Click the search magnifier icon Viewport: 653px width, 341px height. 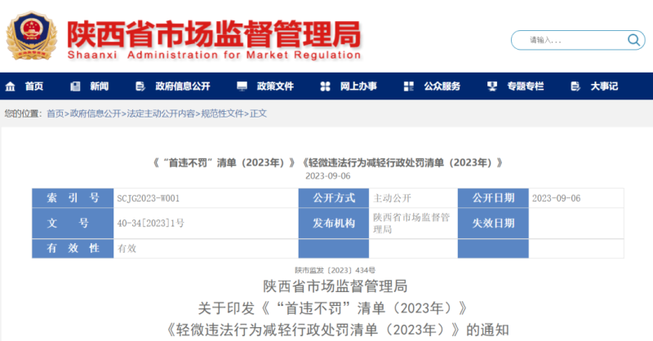634,40
